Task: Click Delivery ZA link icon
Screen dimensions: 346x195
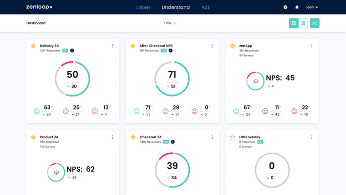Action: point(72,50)
